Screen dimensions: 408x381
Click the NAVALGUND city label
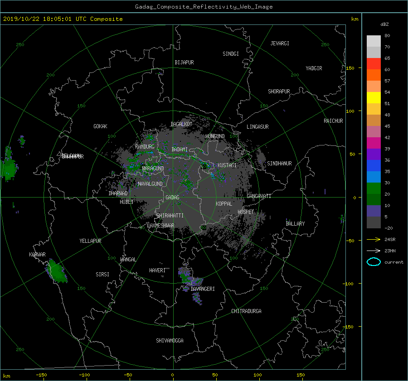pos(150,184)
